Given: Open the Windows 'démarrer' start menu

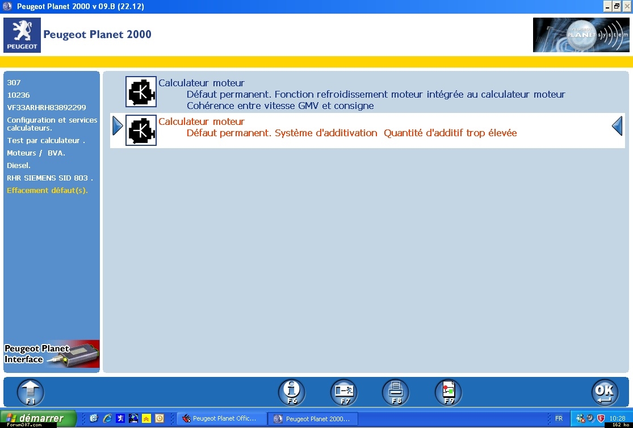Looking at the screenshot, I should (x=38, y=418).
